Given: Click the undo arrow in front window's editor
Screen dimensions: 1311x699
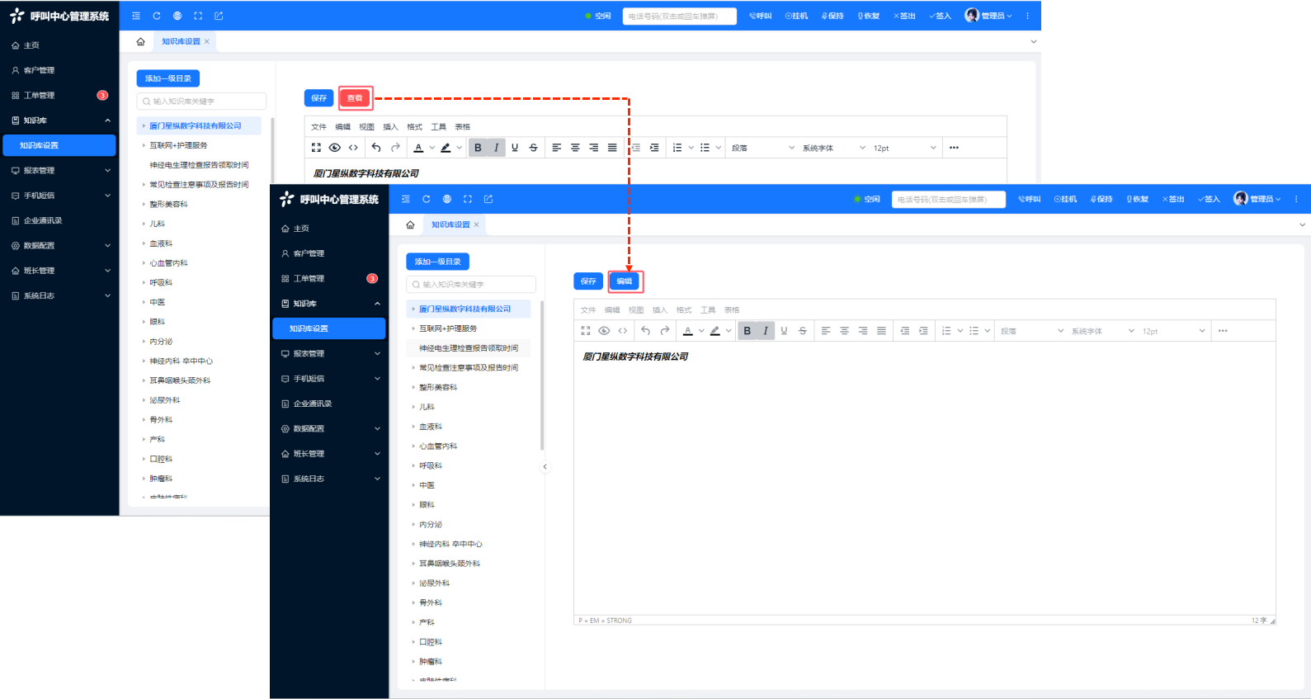Looking at the screenshot, I should click(x=645, y=331).
